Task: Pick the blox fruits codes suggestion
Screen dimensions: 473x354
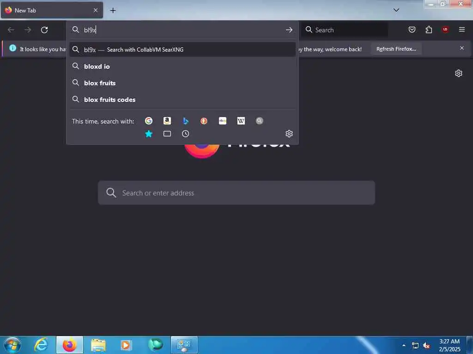Action: 182,100
